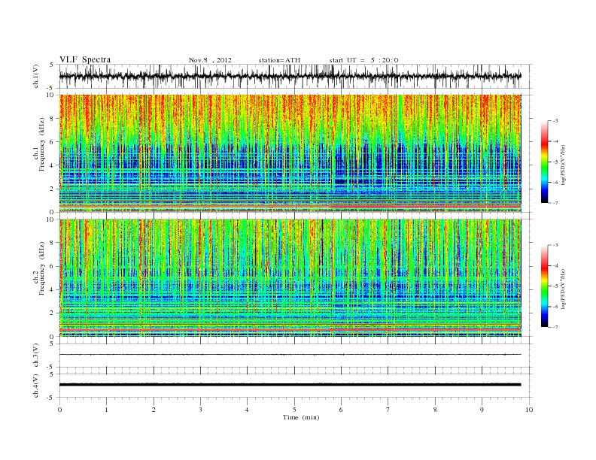Click the '2' tick on the time axis
The width and height of the screenshot is (596, 460).
[154, 410]
